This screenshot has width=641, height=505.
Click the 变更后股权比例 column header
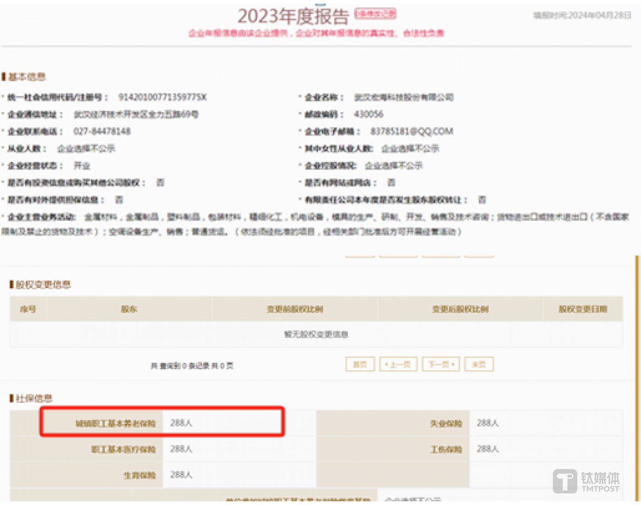460,310
